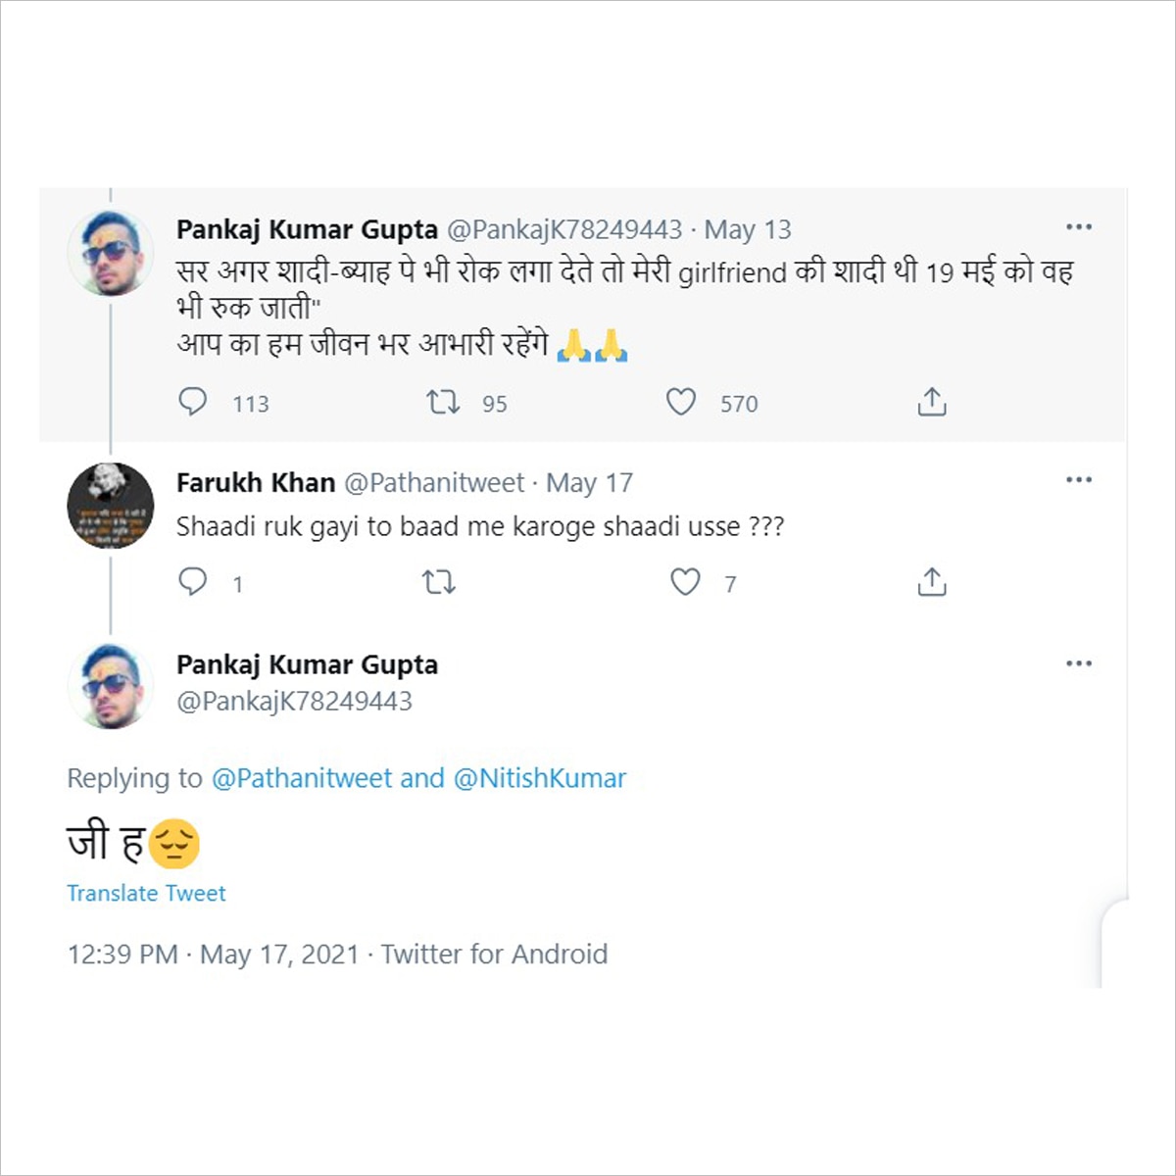Open more options on Farukh Khan's tweet
Viewport: 1176px width, 1176px height.
pos(1079,479)
